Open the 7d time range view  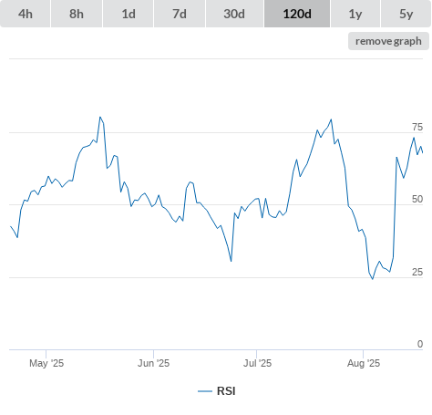[x=180, y=14]
